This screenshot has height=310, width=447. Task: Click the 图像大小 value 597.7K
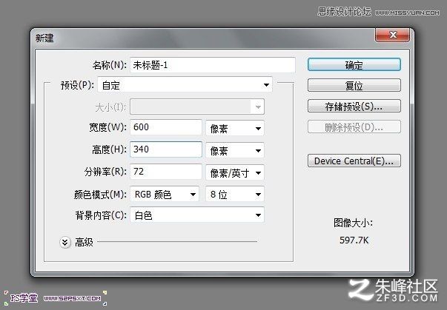pos(354,240)
